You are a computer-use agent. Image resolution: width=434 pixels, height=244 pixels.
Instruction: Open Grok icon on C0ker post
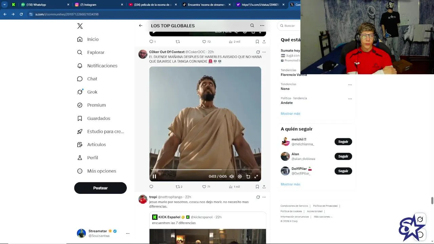[258, 52]
